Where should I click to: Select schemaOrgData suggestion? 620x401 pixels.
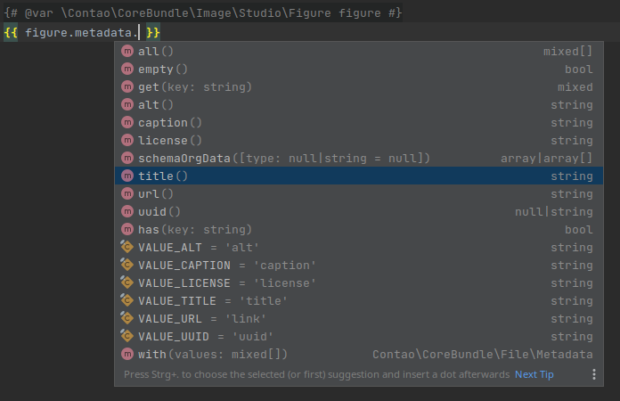[x=359, y=159]
